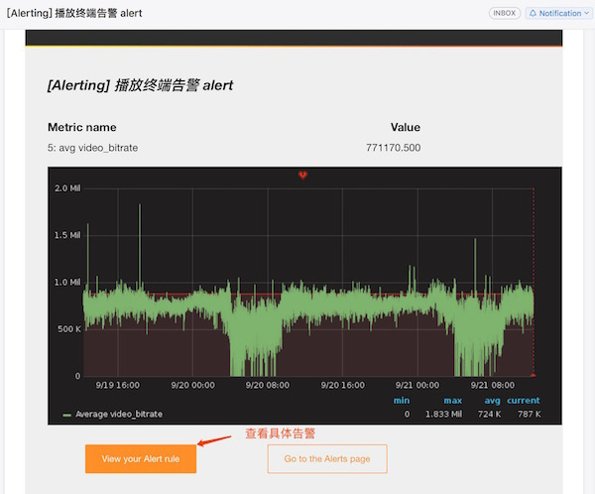Viewport: 595px width, 494px height.
Task: Sort legend by the current column header
Action: tap(523, 401)
